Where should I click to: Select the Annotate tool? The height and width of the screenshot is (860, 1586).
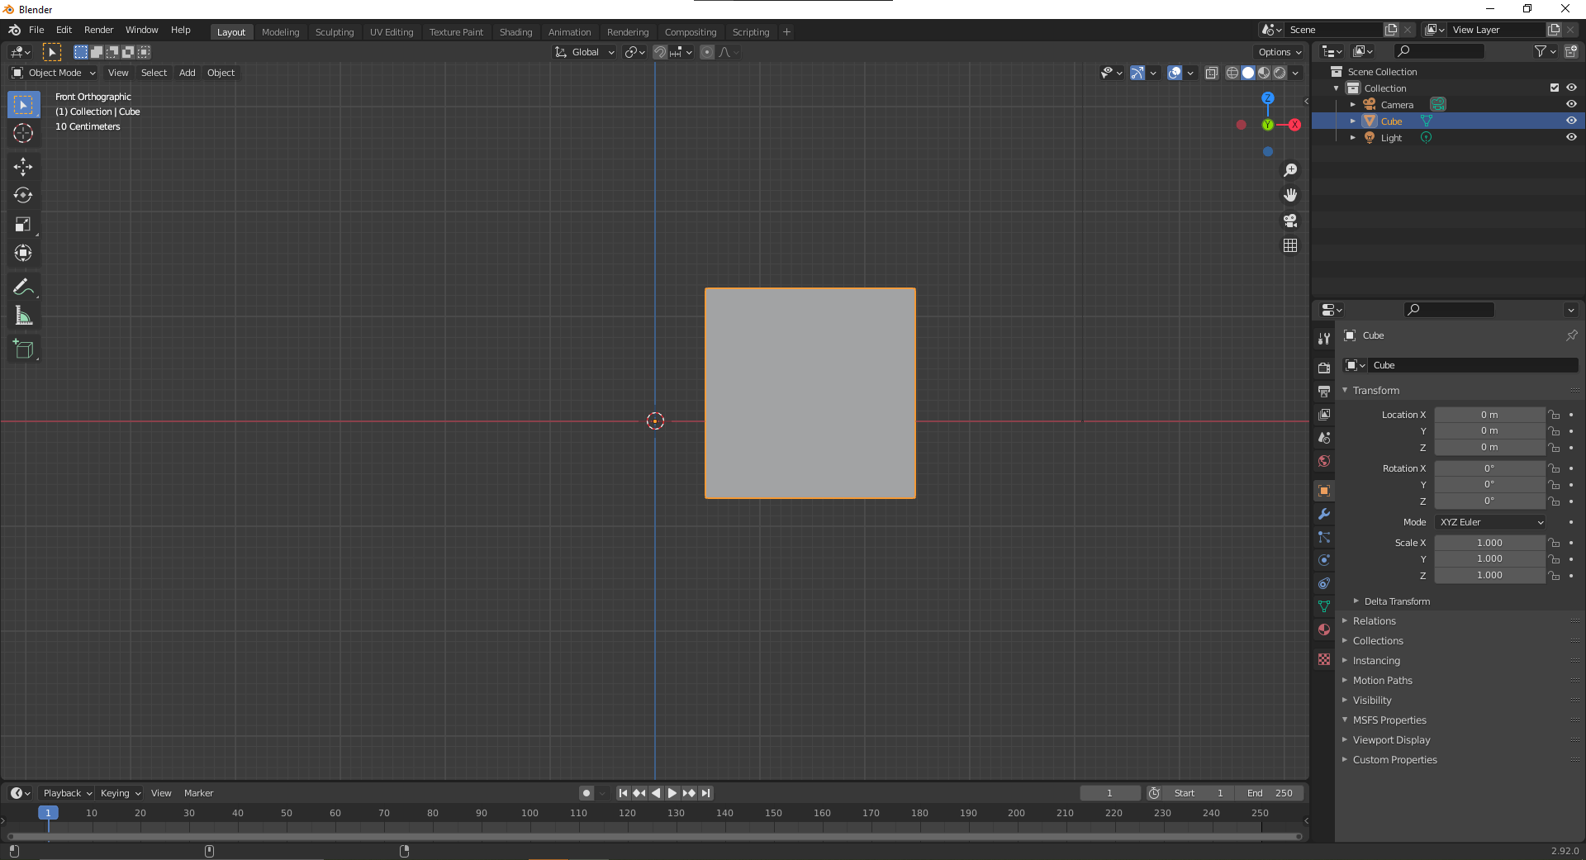[23, 287]
